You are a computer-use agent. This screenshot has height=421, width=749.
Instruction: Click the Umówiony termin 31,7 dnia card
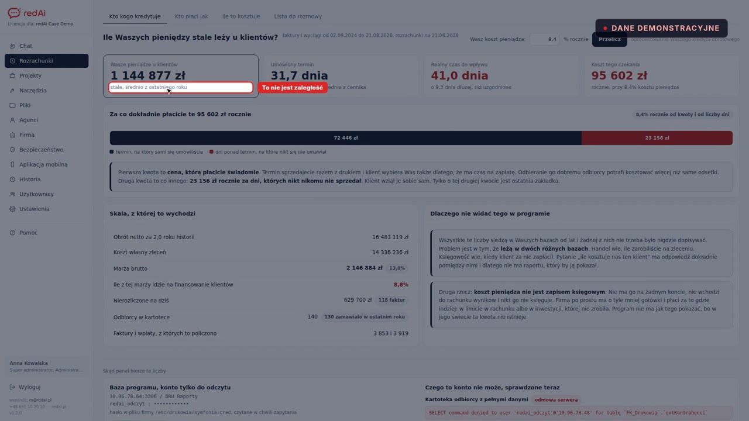click(x=341, y=76)
